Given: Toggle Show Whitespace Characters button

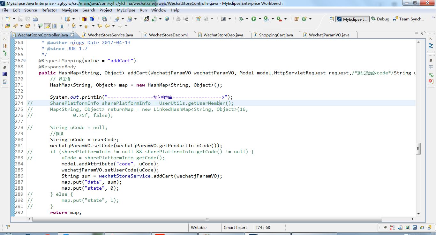Looking at the screenshot, I should coord(62,26).
